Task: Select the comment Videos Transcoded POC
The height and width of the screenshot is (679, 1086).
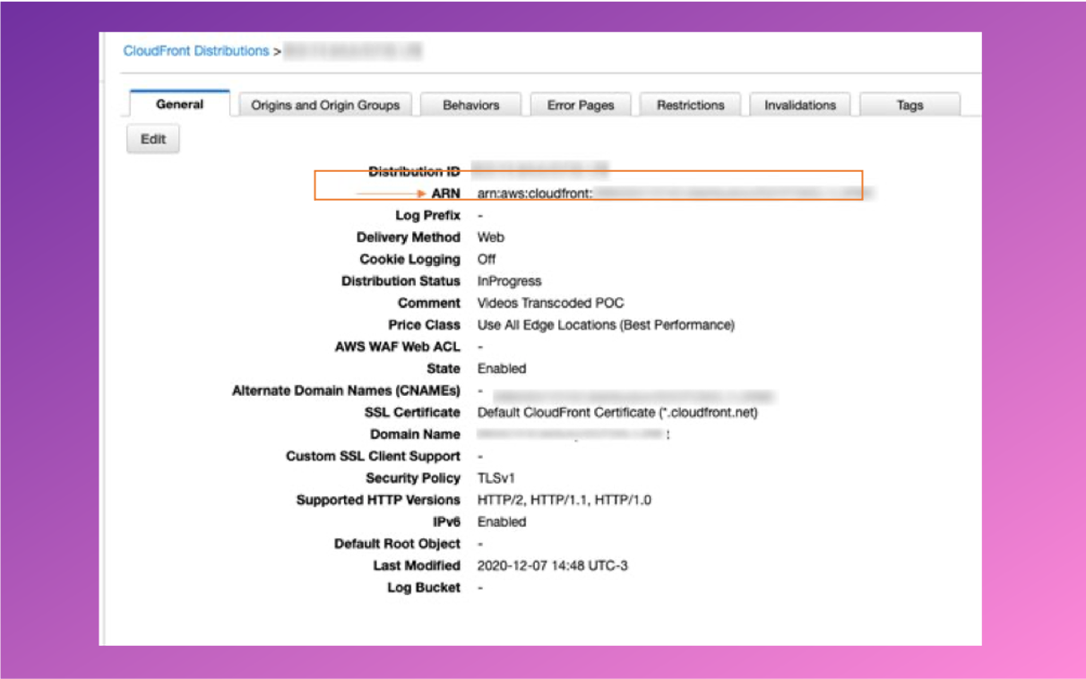Action: click(551, 303)
